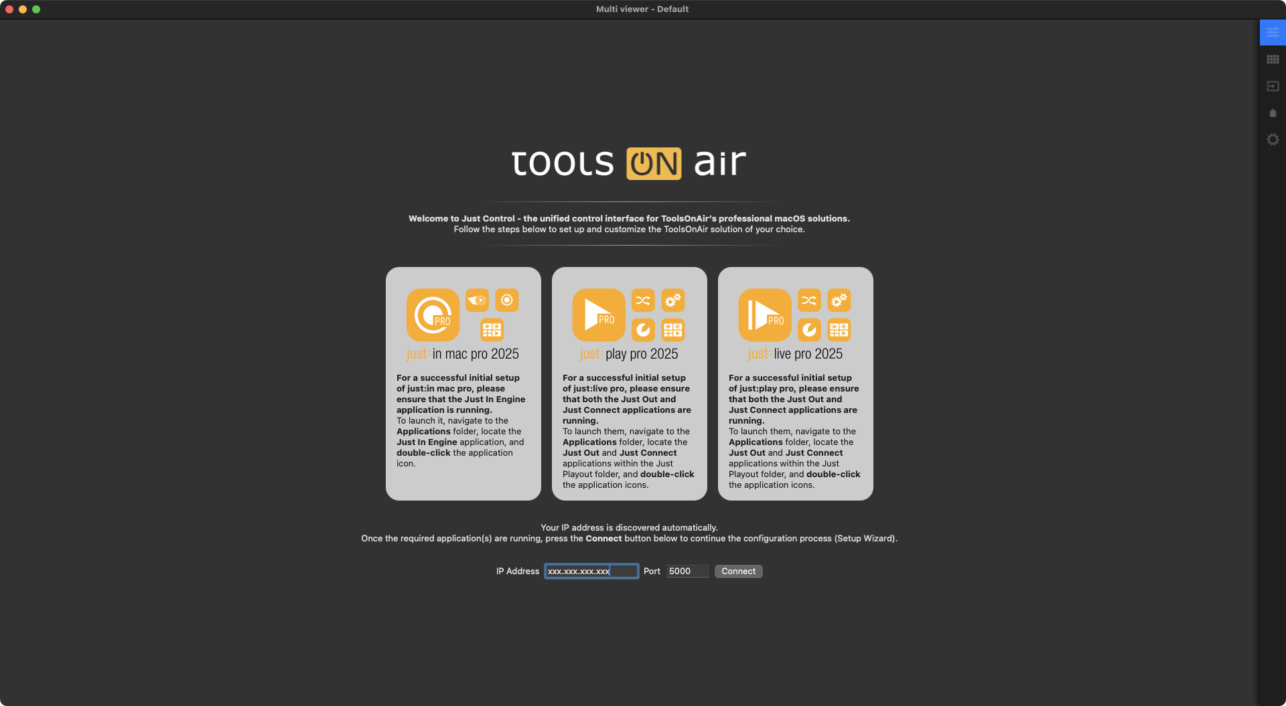Click the round dial icon in the just:play card
1286x706 pixels.
(643, 330)
